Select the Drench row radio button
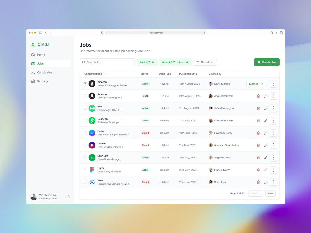The width and height of the screenshot is (311, 233). click(85, 145)
